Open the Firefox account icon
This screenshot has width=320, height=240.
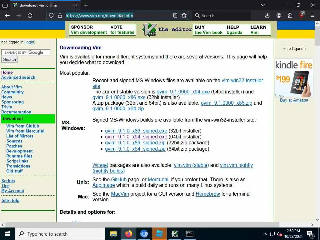[279, 16]
